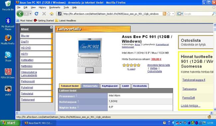Open the Help menu
Screen dimensions: 216x126
point(74,7)
